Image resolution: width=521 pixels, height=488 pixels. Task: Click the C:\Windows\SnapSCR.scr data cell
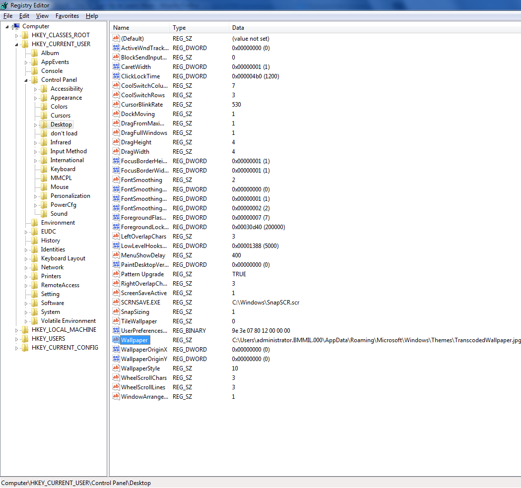tap(265, 303)
